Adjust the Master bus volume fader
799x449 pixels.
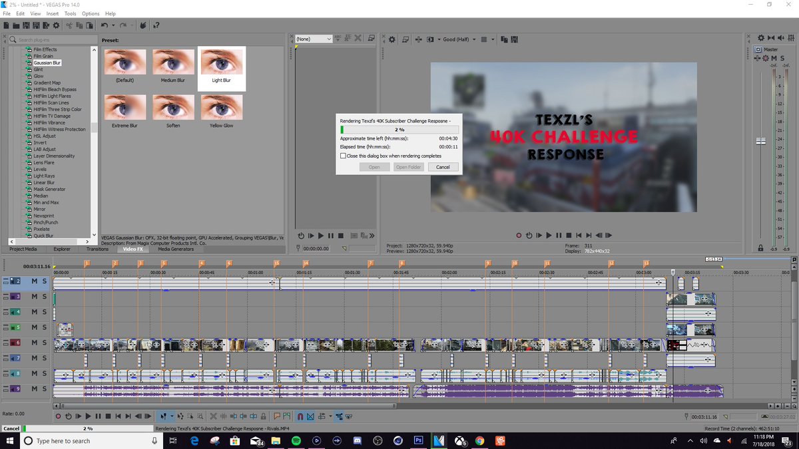pyautogui.click(x=760, y=142)
